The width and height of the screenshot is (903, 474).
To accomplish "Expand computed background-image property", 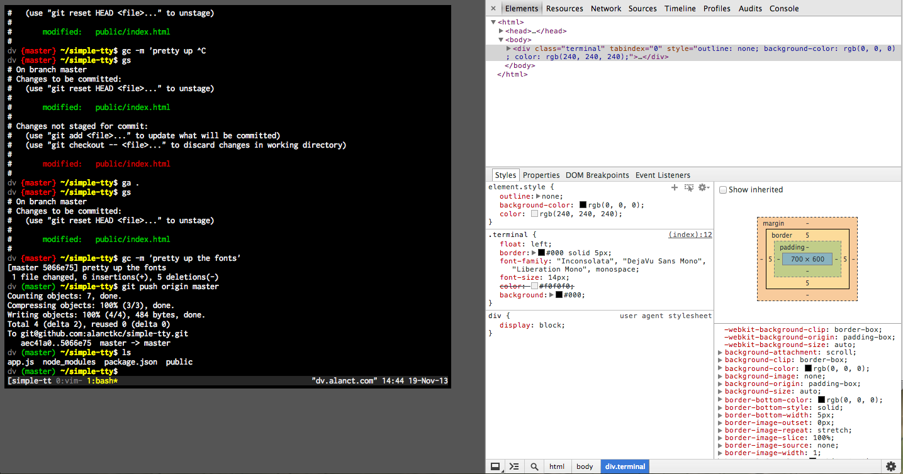I will click(720, 376).
